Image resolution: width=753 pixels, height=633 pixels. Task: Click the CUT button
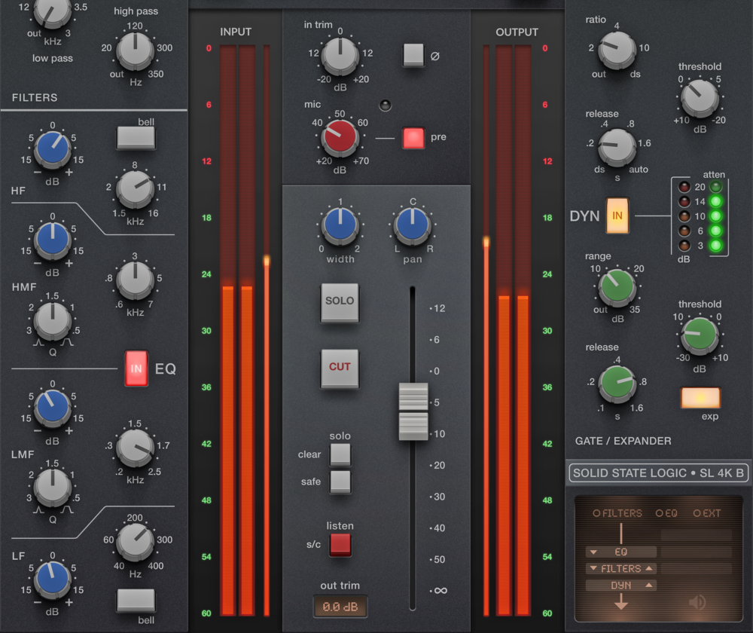pyautogui.click(x=340, y=368)
